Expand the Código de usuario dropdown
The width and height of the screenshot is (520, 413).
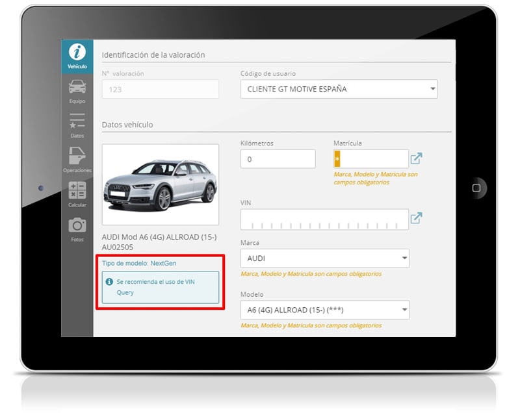[x=339, y=89]
